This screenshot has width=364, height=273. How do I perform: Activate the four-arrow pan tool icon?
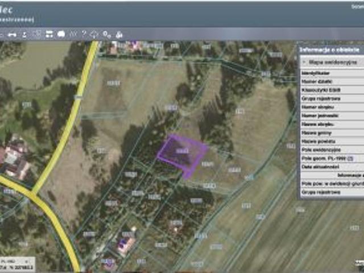[94, 34]
